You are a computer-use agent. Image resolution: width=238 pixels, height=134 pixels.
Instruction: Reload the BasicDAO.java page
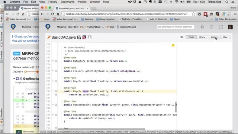click(52, 14)
